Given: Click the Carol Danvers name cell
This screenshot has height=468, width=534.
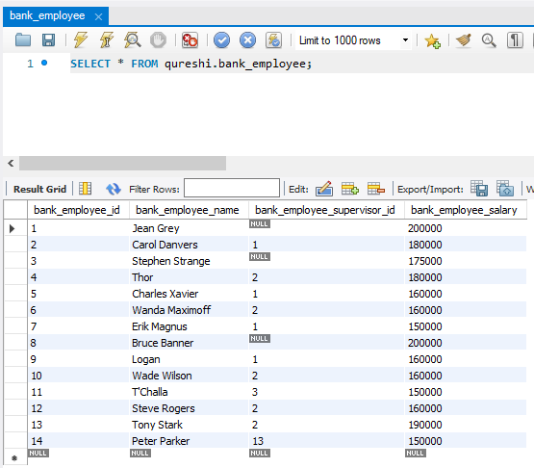Looking at the screenshot, I should click(189, 245).
